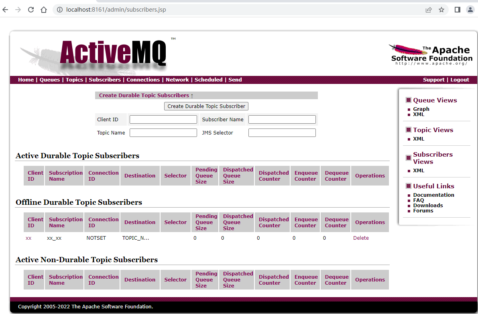Open Network page

pos(177,80)
